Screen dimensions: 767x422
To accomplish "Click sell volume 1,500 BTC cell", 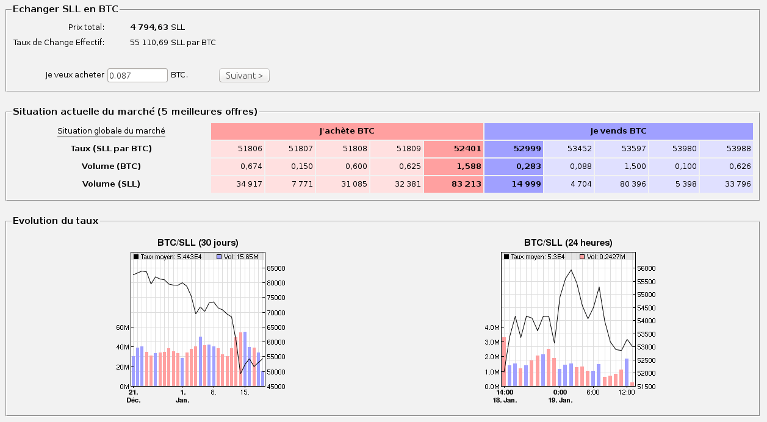I will 621,166.
